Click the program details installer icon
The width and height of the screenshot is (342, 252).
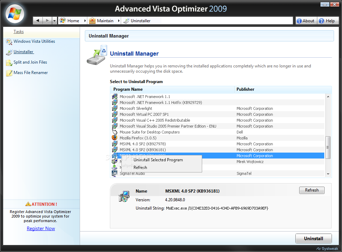coord(124,196)
